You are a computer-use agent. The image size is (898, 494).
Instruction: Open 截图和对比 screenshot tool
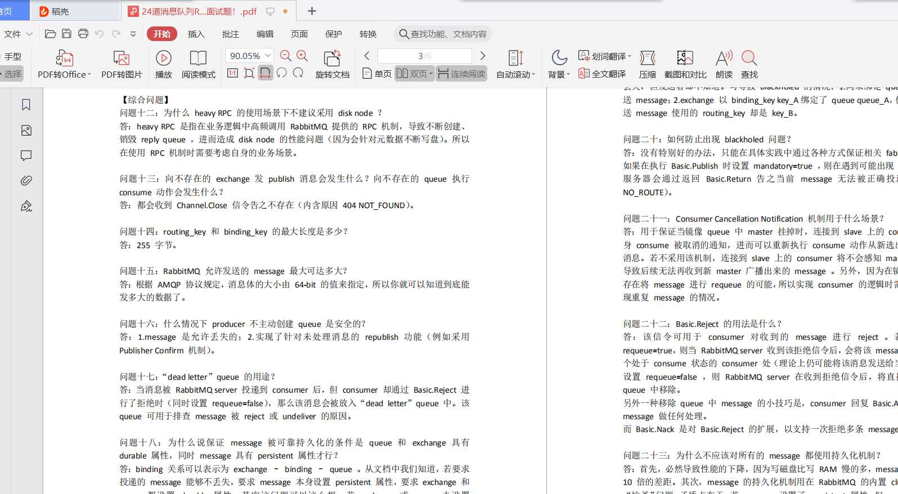click(685, 64)
